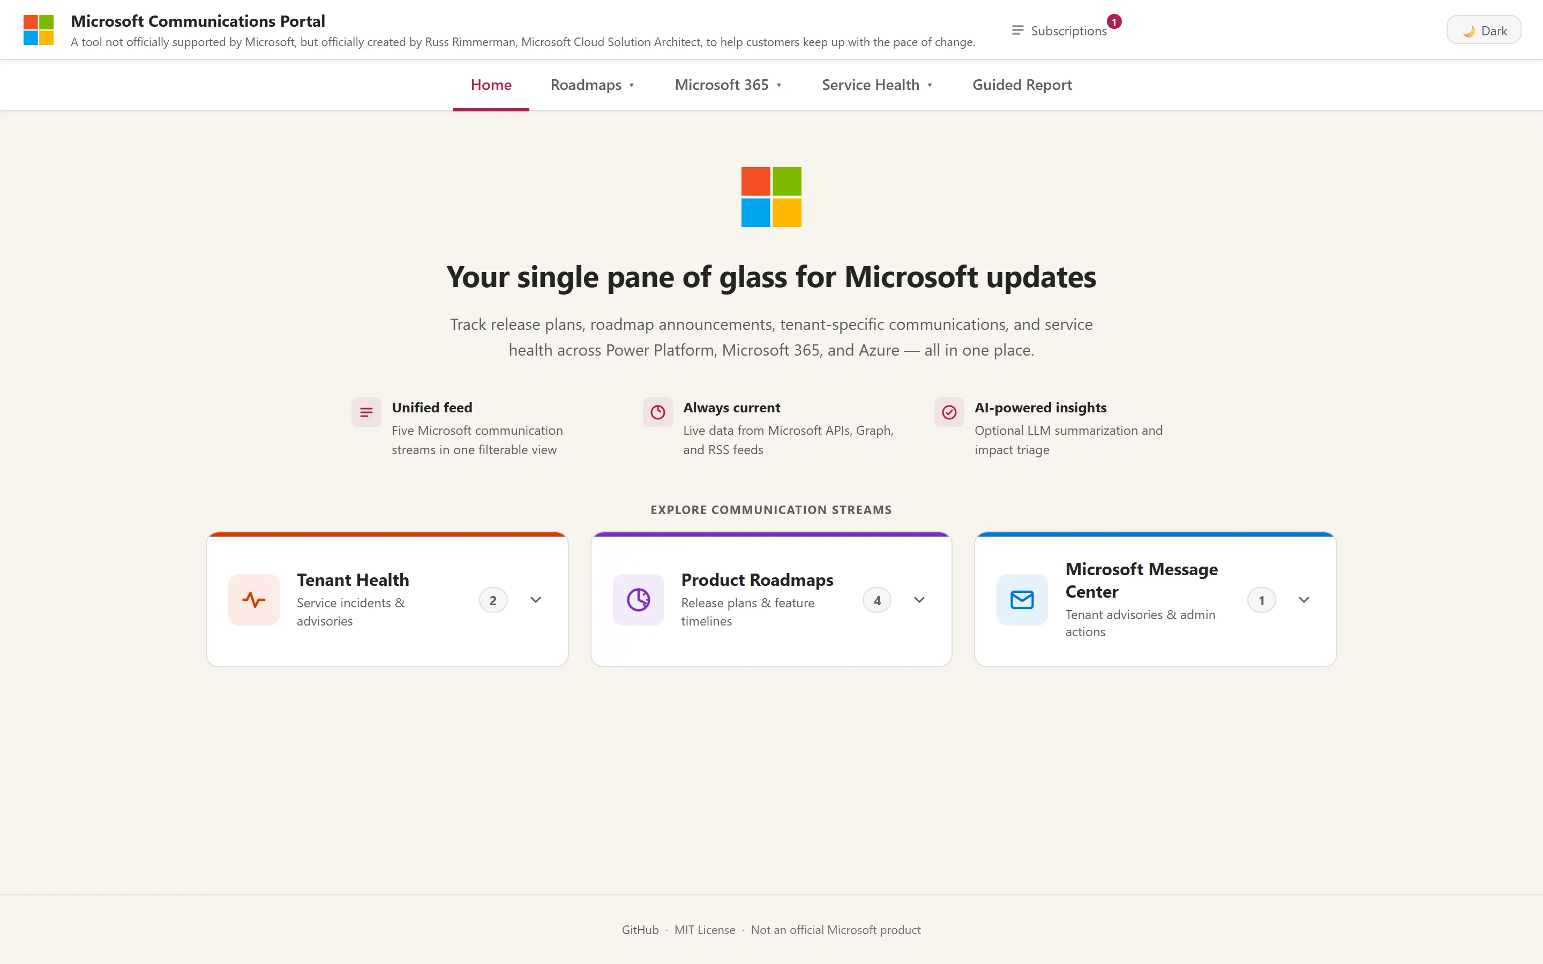Click the Microsoft logo in the header
Image resolution: width=1543 pixels, height=964 pixels.
[38, 30]
